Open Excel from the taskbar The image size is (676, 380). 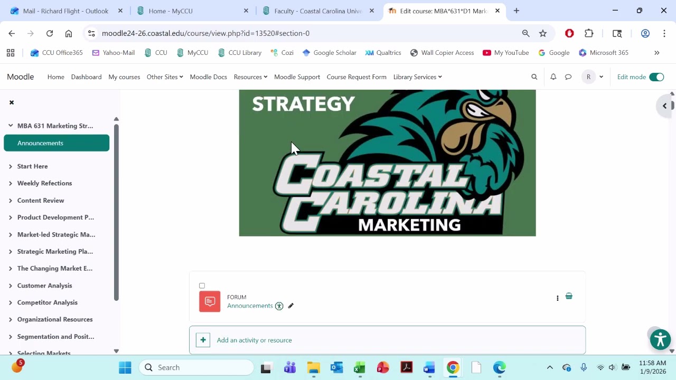tap(360, 367)
